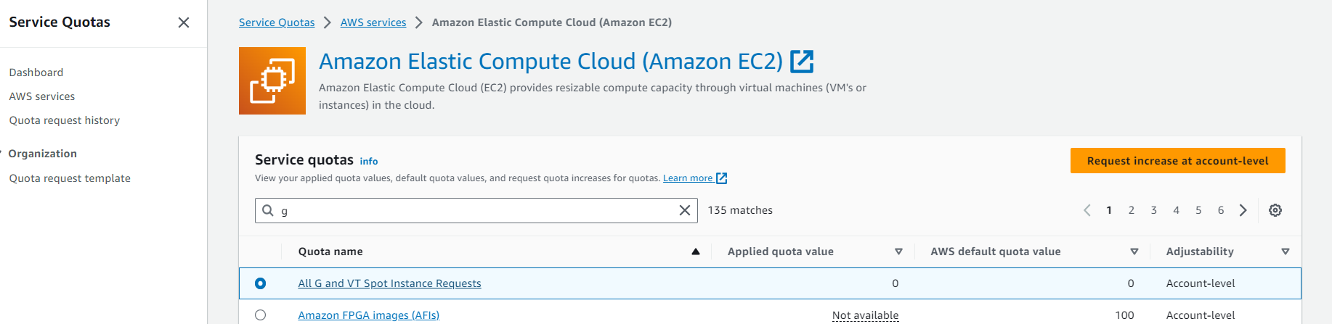Screen dimensions: 1332x324
Task: Sort by AWS default quota value column
Action: [1134, 252]
